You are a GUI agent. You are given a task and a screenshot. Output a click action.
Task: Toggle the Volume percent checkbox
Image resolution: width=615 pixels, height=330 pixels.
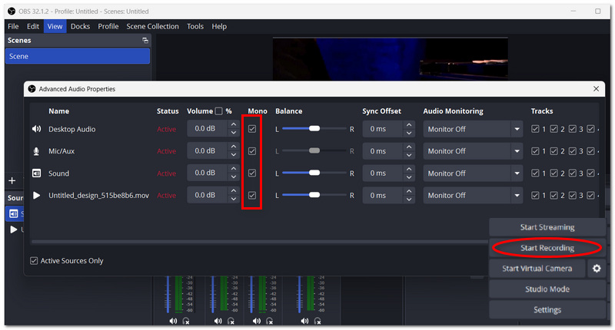pos(219,111)
